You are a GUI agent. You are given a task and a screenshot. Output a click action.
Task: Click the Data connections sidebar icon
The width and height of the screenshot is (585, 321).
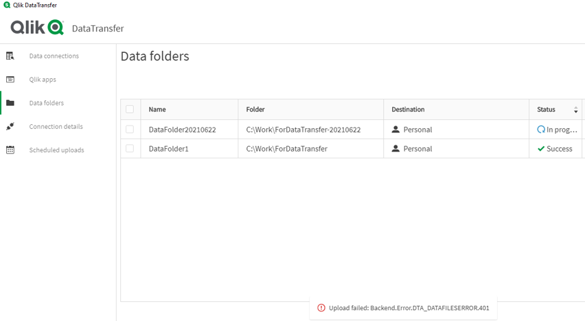click(x=10, y=56)
